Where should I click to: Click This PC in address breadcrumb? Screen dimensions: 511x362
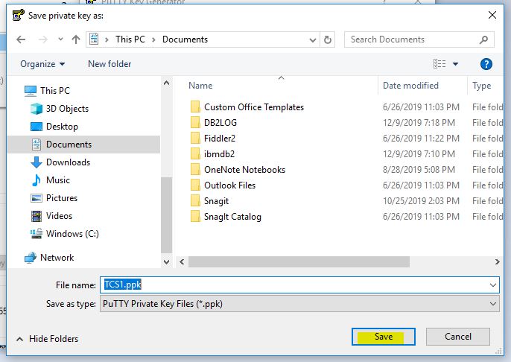(x=130, y=39)
